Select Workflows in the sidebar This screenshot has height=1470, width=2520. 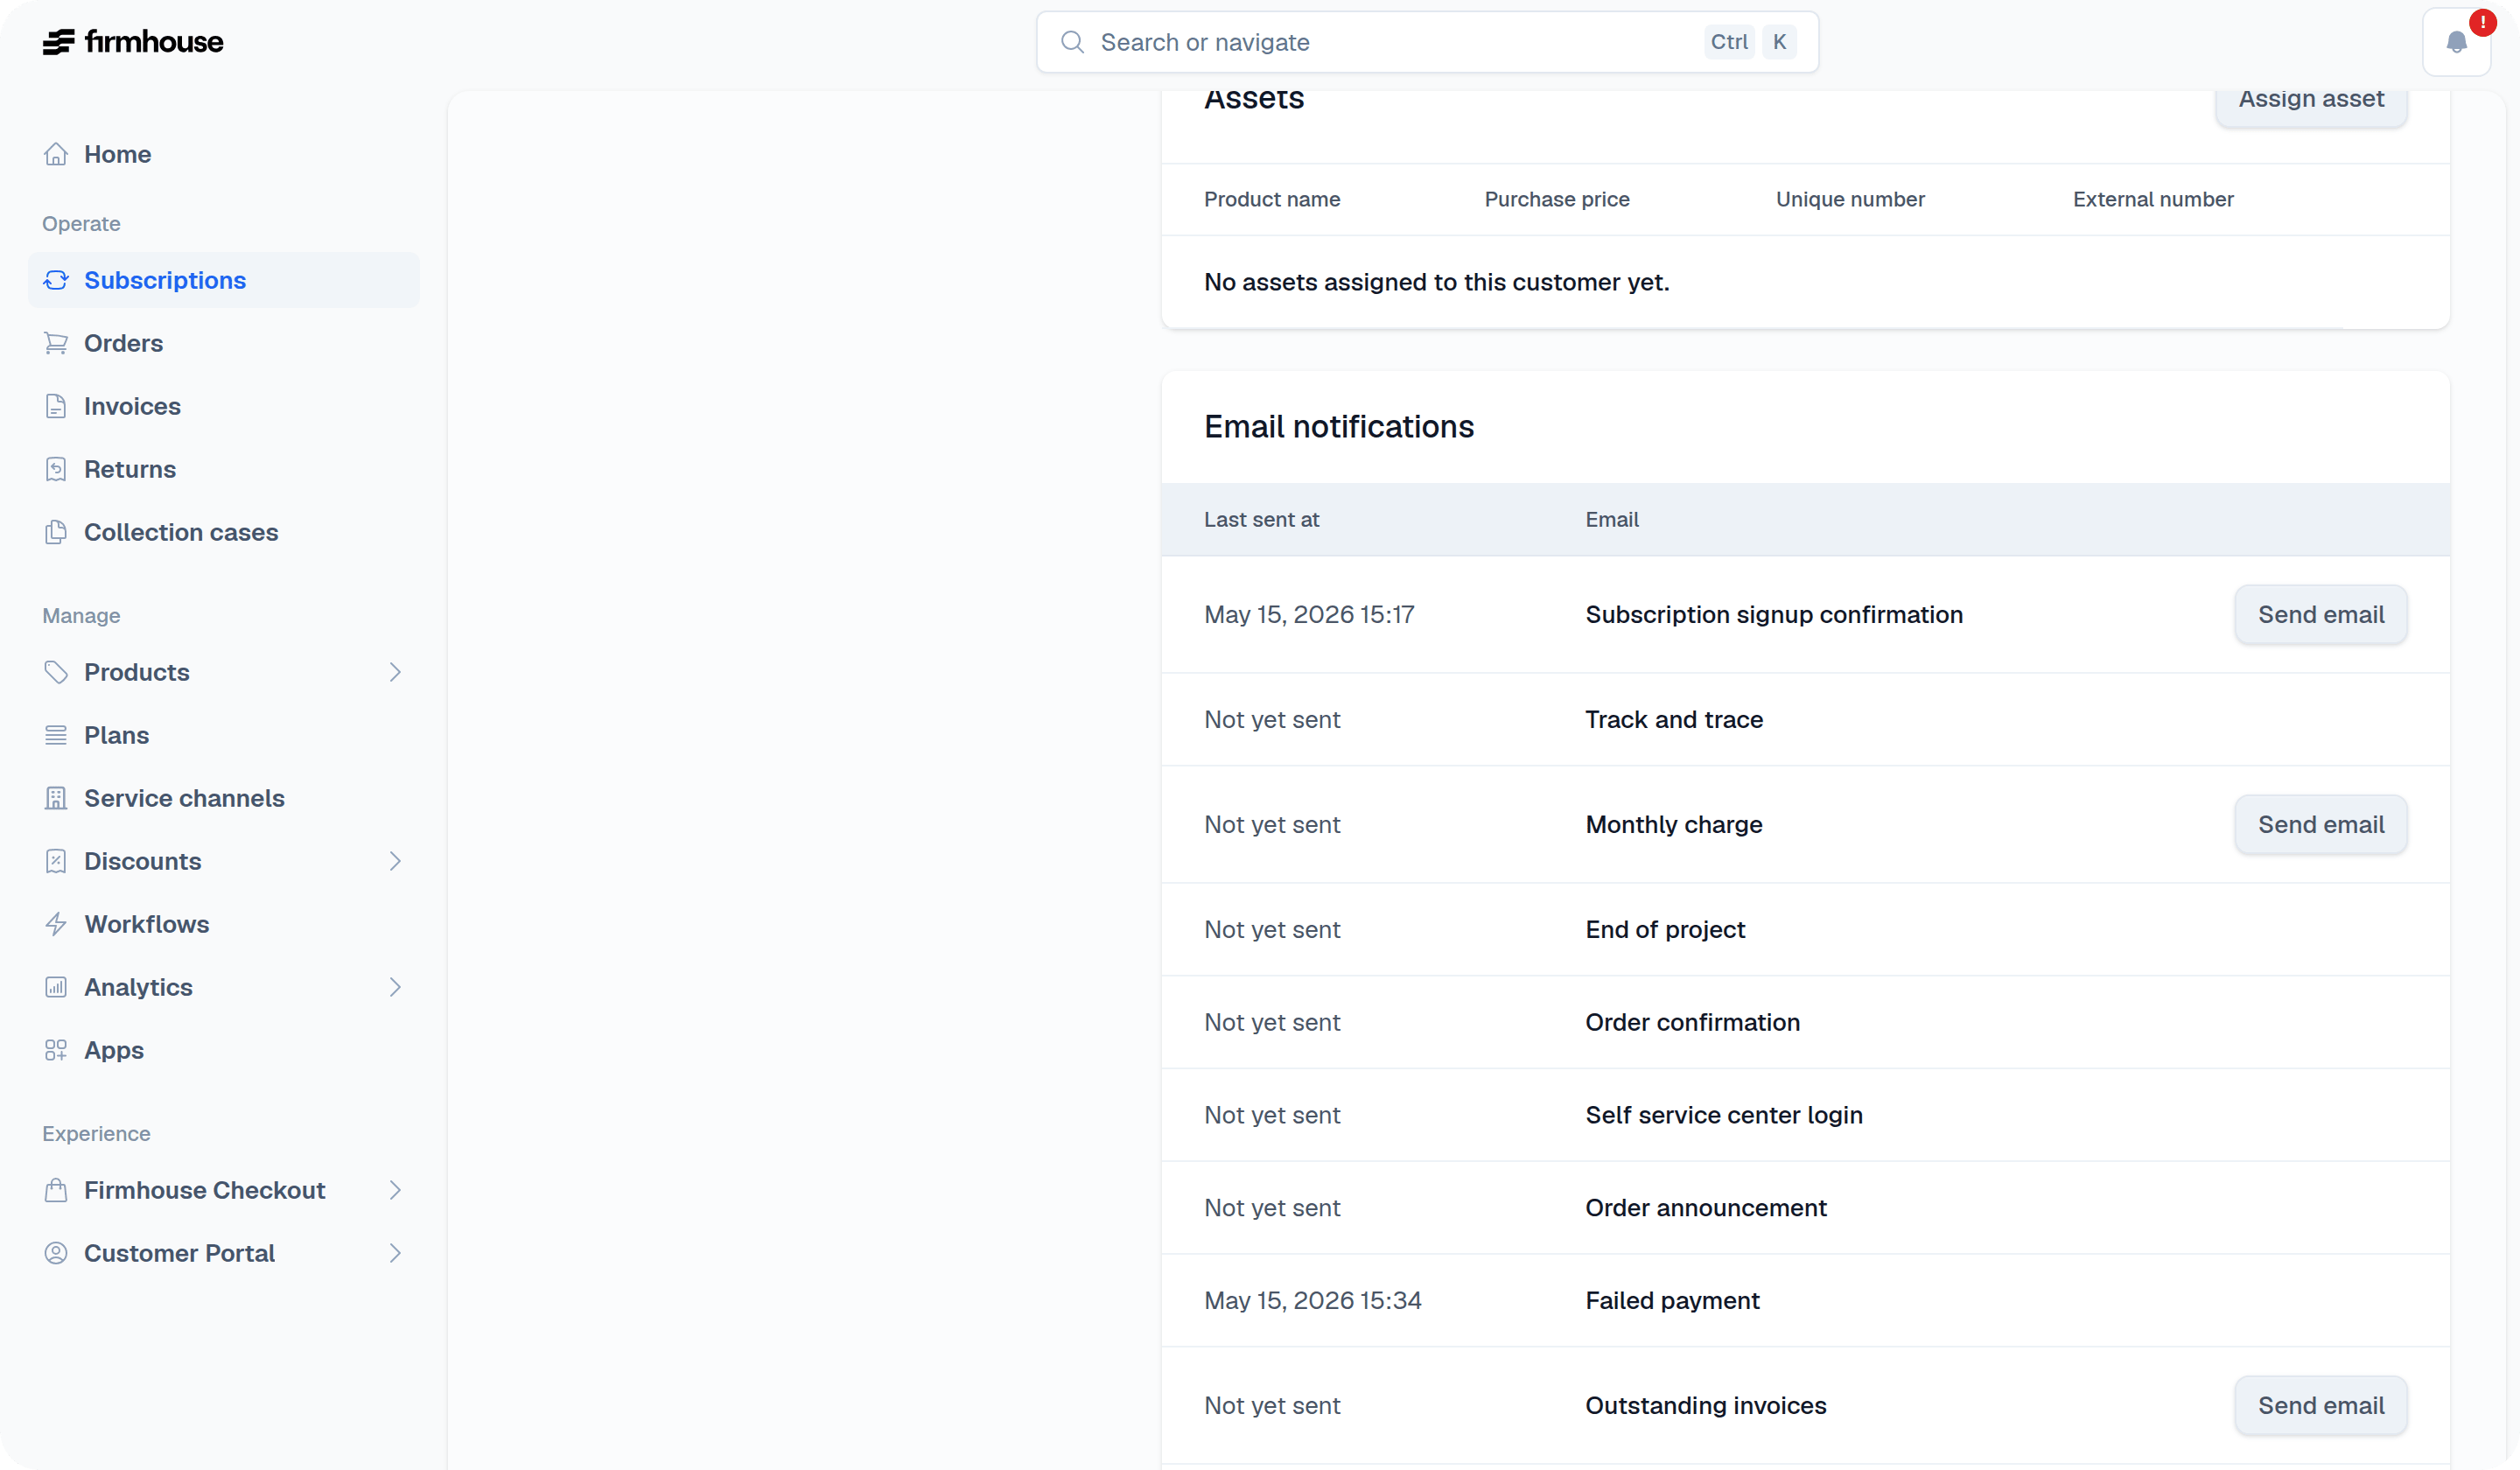pyautogui.click(x=224, y=924)
